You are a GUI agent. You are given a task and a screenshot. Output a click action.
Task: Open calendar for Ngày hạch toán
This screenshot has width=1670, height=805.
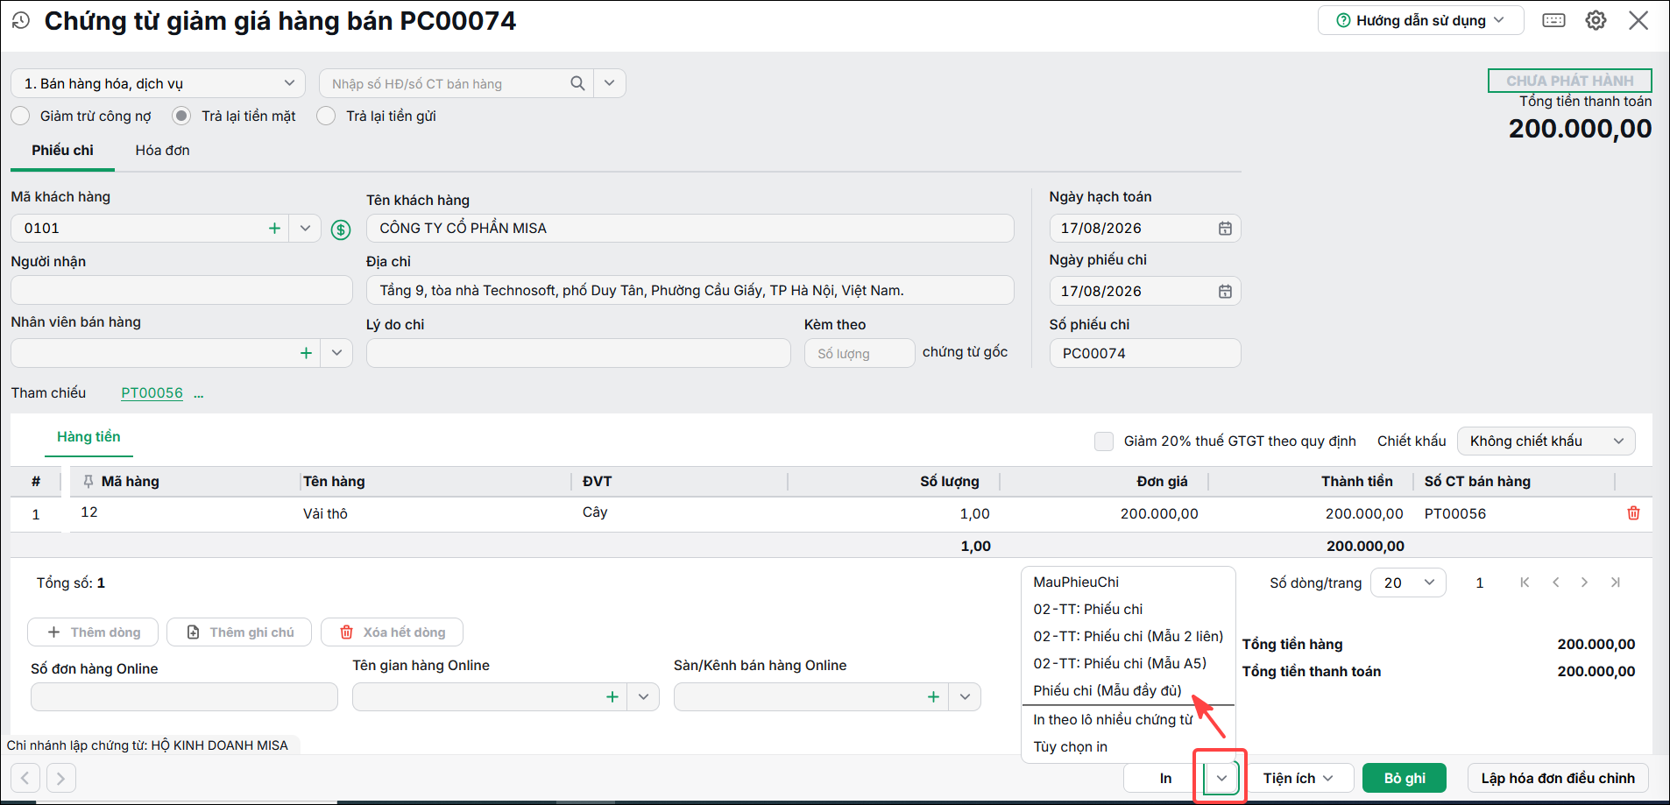point(1225,228)
